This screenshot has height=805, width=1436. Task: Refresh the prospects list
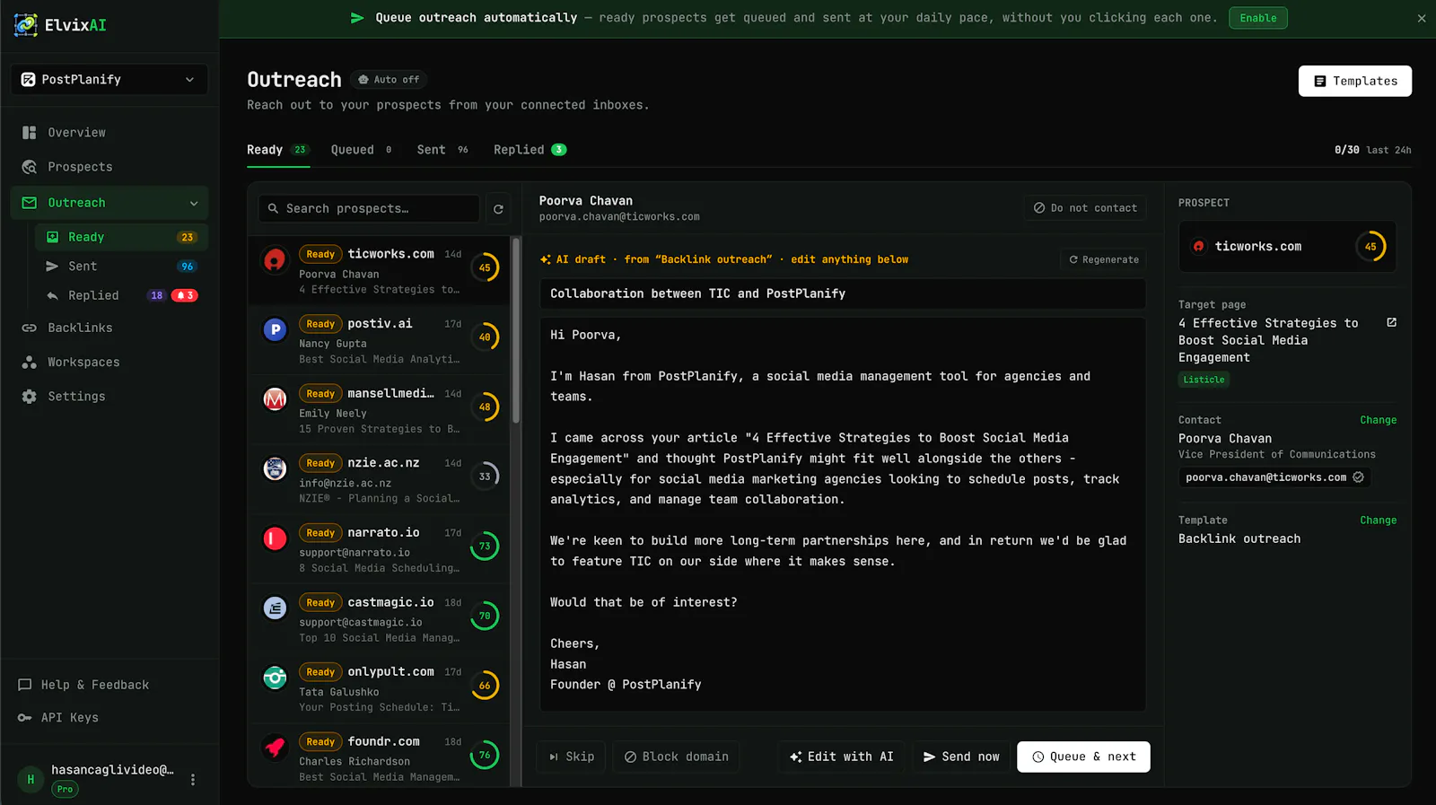498,208
